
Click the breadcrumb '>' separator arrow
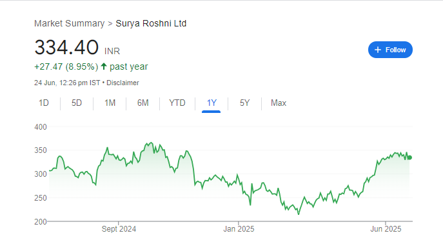pos(110,24)
